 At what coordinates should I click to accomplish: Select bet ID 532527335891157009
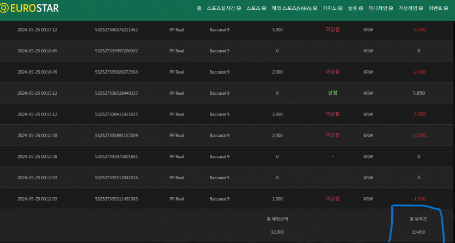pyautogui.click(x=117, y=136)
